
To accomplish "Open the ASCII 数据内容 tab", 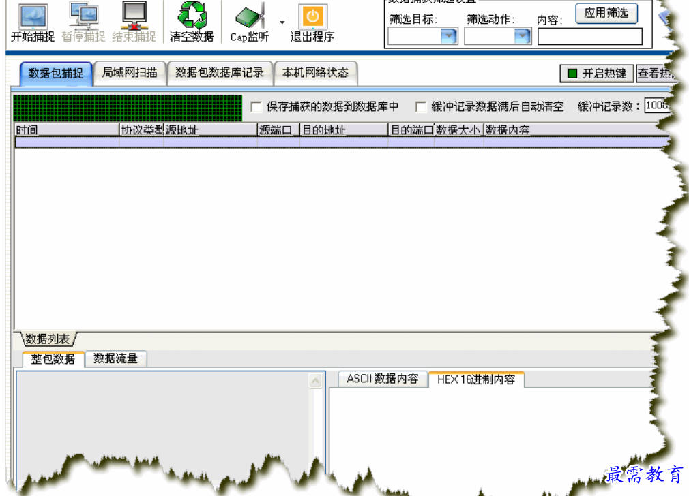I will pyautogui.click(x=382, y=379).
